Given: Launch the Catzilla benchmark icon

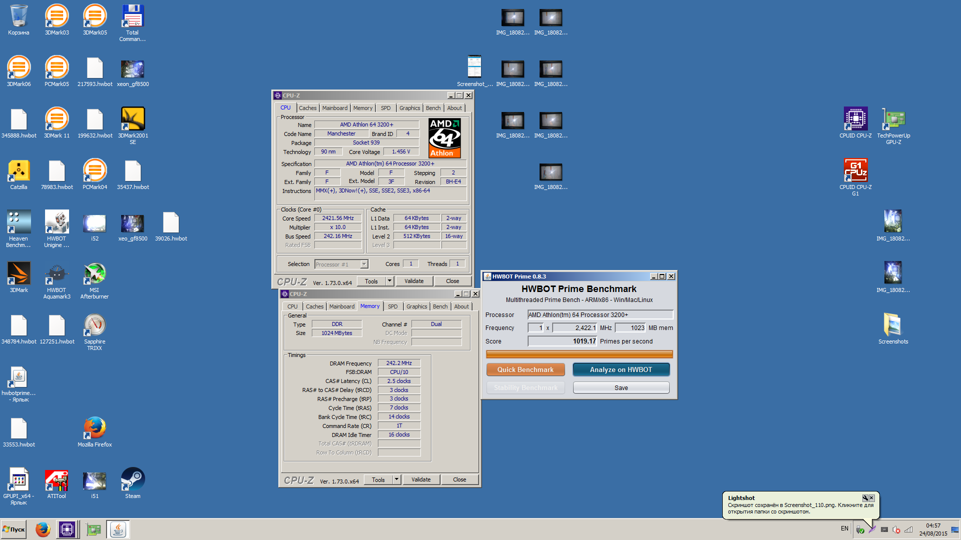Looking at the screenshot, I should [19, 174].
